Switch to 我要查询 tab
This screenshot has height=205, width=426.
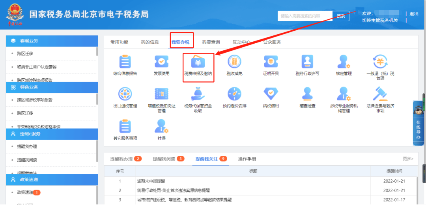tap(211, 42)
